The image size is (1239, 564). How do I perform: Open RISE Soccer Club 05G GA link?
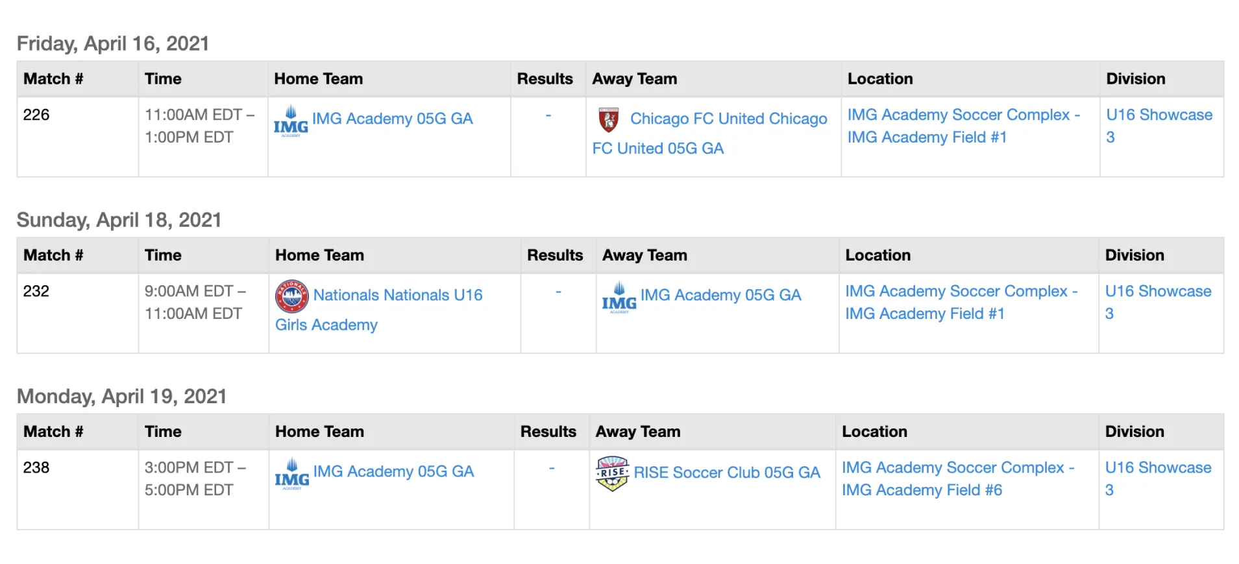tap(727, 473)
